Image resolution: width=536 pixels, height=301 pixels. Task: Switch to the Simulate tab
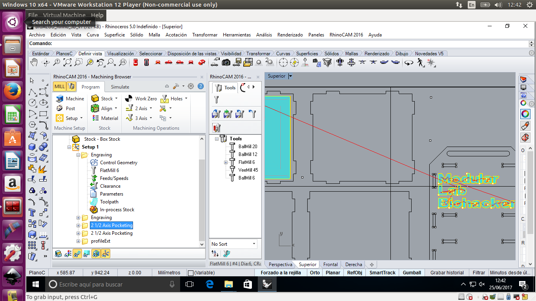[x=120, y=87]
